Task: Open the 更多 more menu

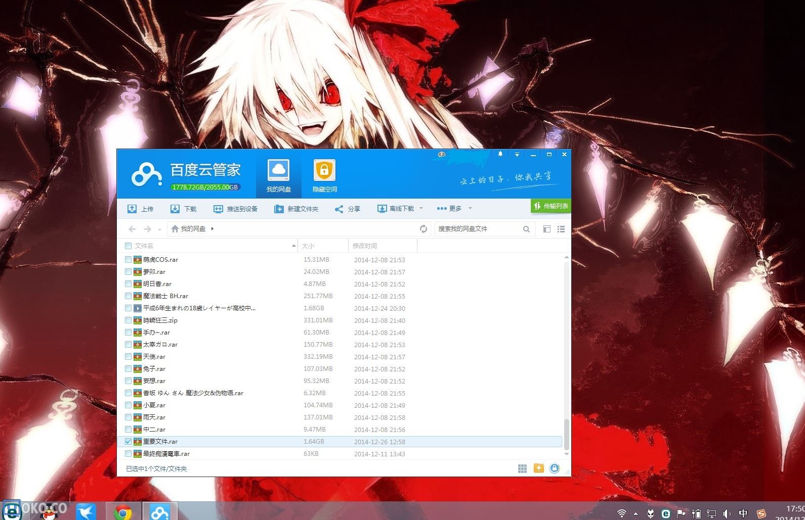Action: click(449, 209)
